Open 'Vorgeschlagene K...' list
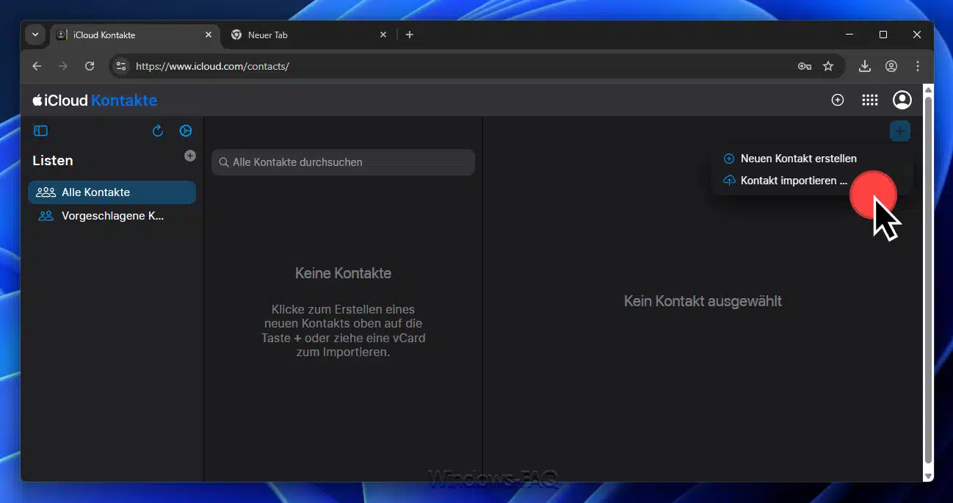 [x=112, y=216]
